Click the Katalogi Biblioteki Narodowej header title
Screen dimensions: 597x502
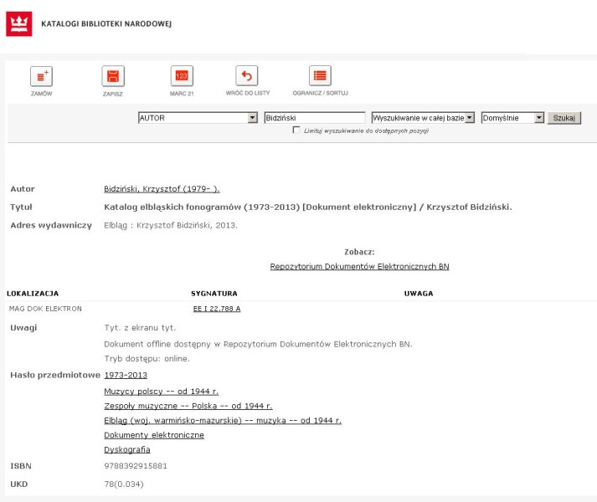tap(106, 23)
